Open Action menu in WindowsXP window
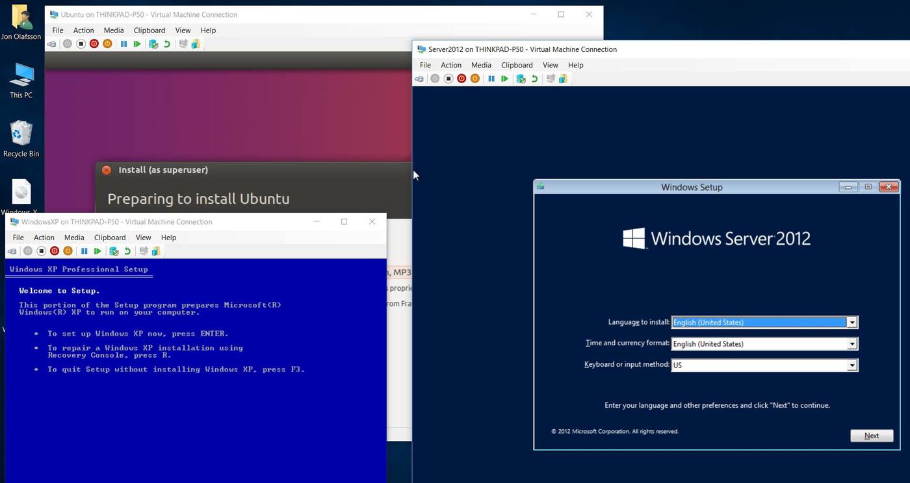 (x=44, y=238)
